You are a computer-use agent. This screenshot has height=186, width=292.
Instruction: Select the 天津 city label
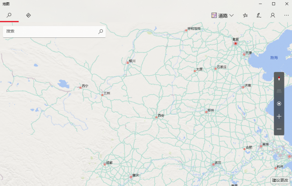[x=248, y=53]
